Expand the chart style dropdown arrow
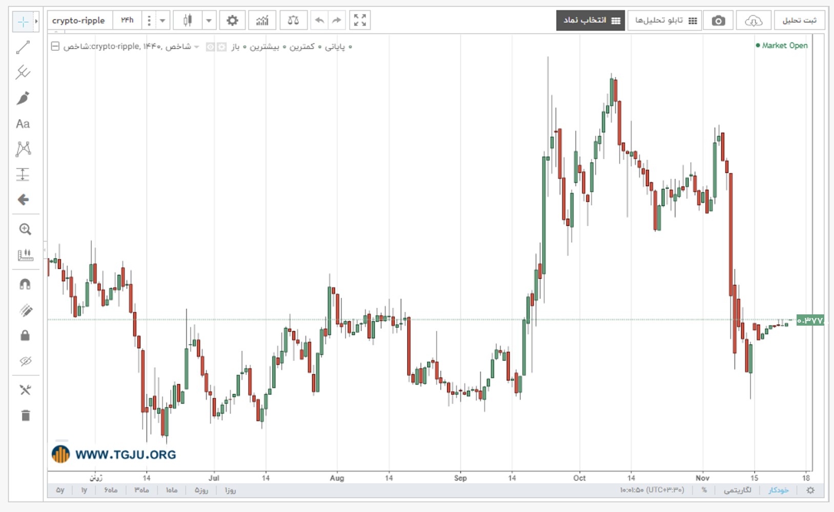 point(209,20)
